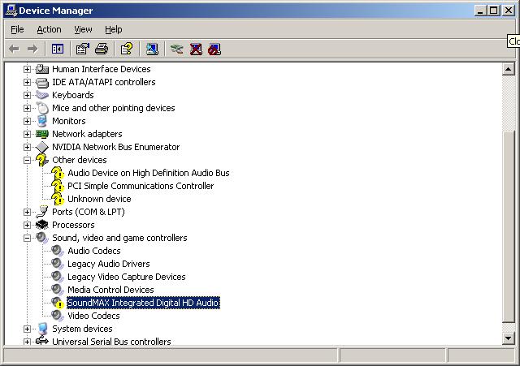Open the Help menu
Image resolution: width=520 pixels, height=366 pixels.
coord(114,29)
